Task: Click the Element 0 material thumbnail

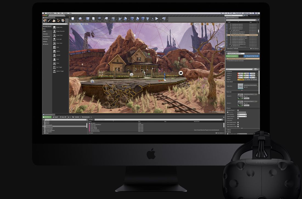Action: (240, 96)
